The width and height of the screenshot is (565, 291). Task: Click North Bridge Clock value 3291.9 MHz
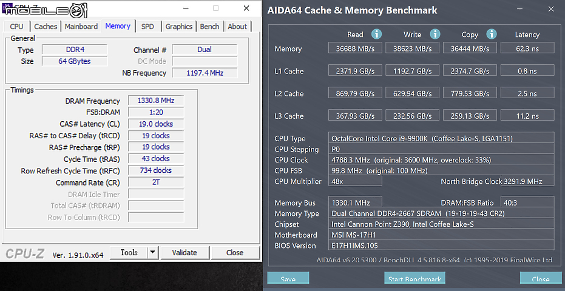pyautogui.click(x=528, y=181)
